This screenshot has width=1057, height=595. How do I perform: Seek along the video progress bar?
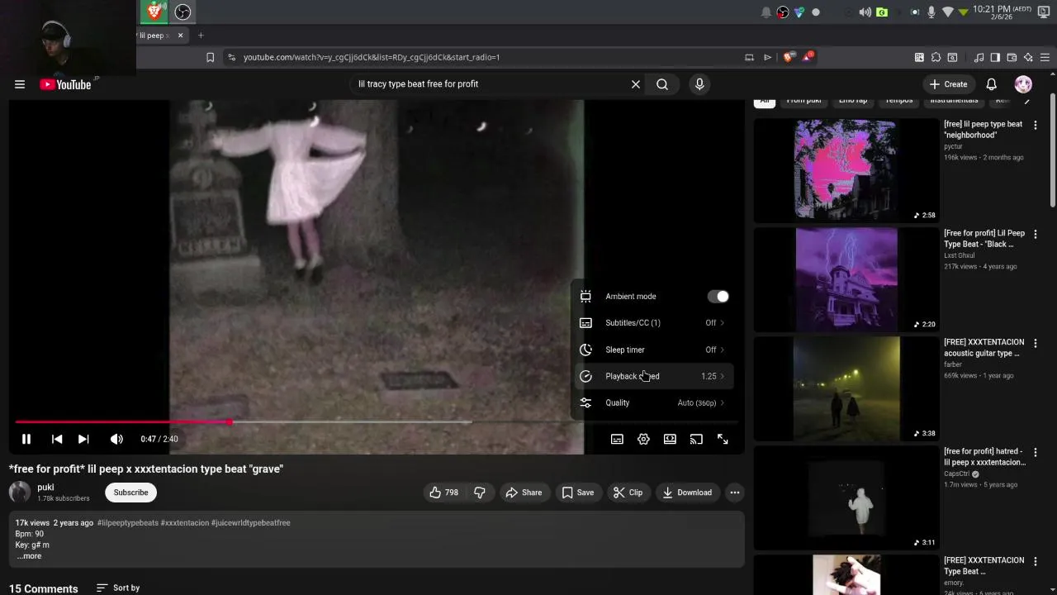click(377, 422)
